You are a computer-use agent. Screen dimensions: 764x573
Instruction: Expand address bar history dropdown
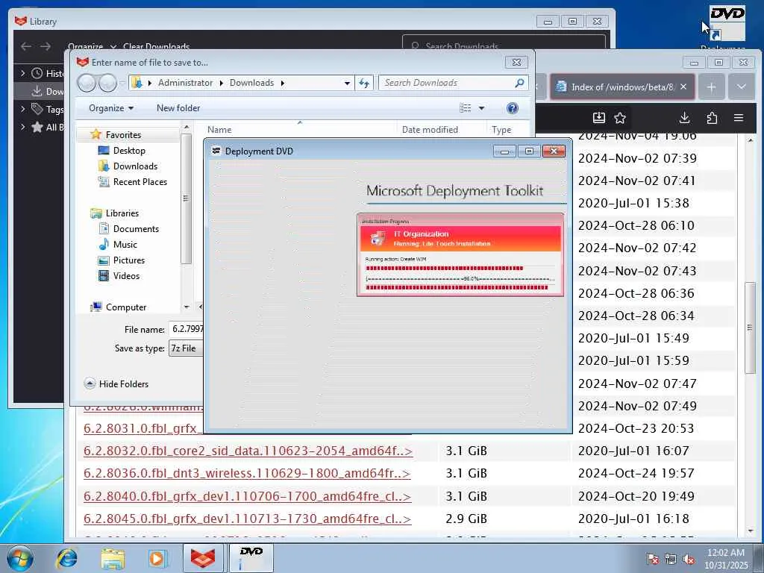pyautogui.click(x=347, y=83)
